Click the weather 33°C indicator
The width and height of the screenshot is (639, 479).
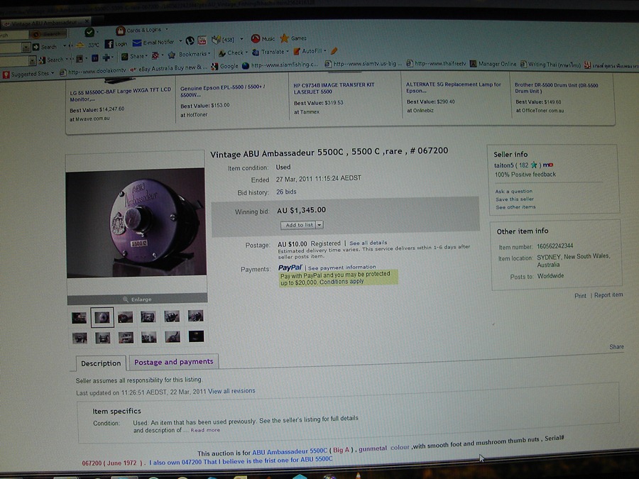click(x=87, y=45)
